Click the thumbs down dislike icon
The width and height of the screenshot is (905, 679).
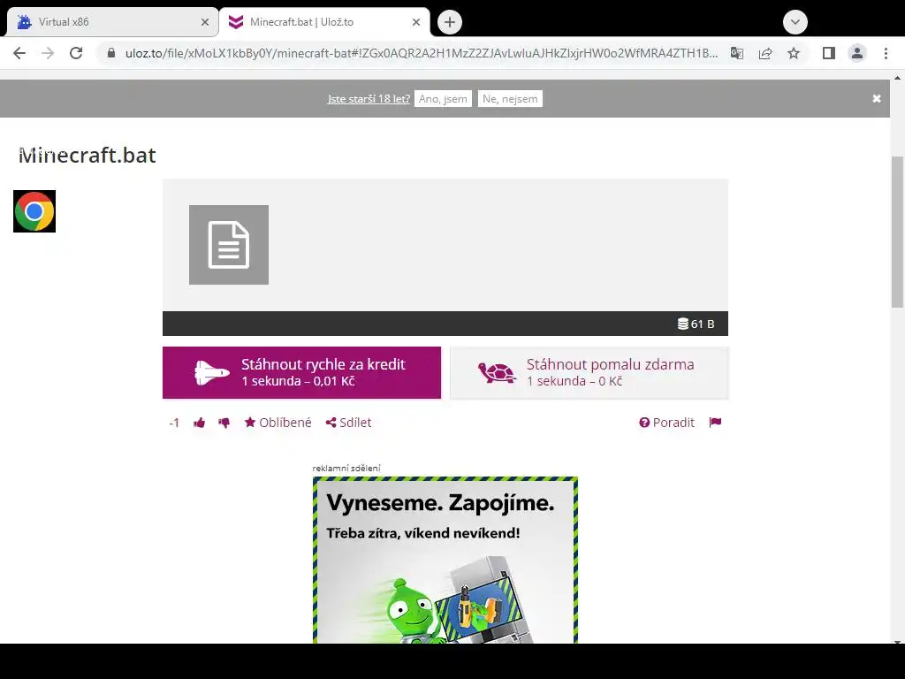[224, 423]
